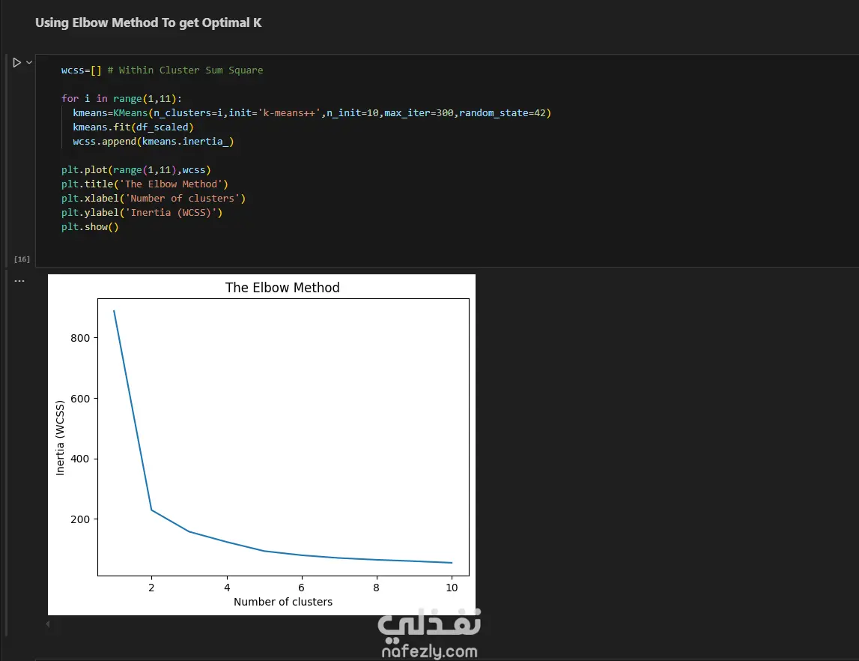The image size is (859, 661).
Task: Click the plt.ylabel code line
Action: (x=142, y=213)
